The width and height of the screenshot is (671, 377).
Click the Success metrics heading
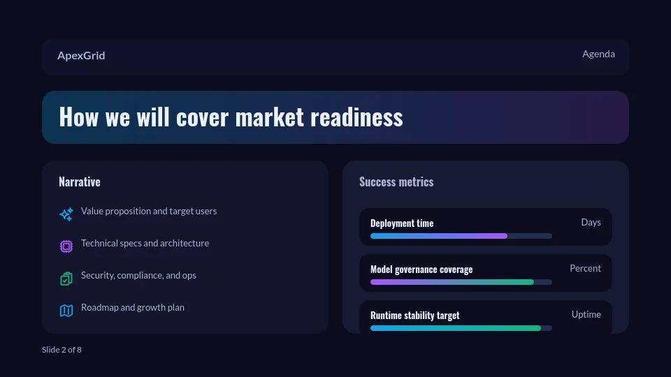[396, 182]
